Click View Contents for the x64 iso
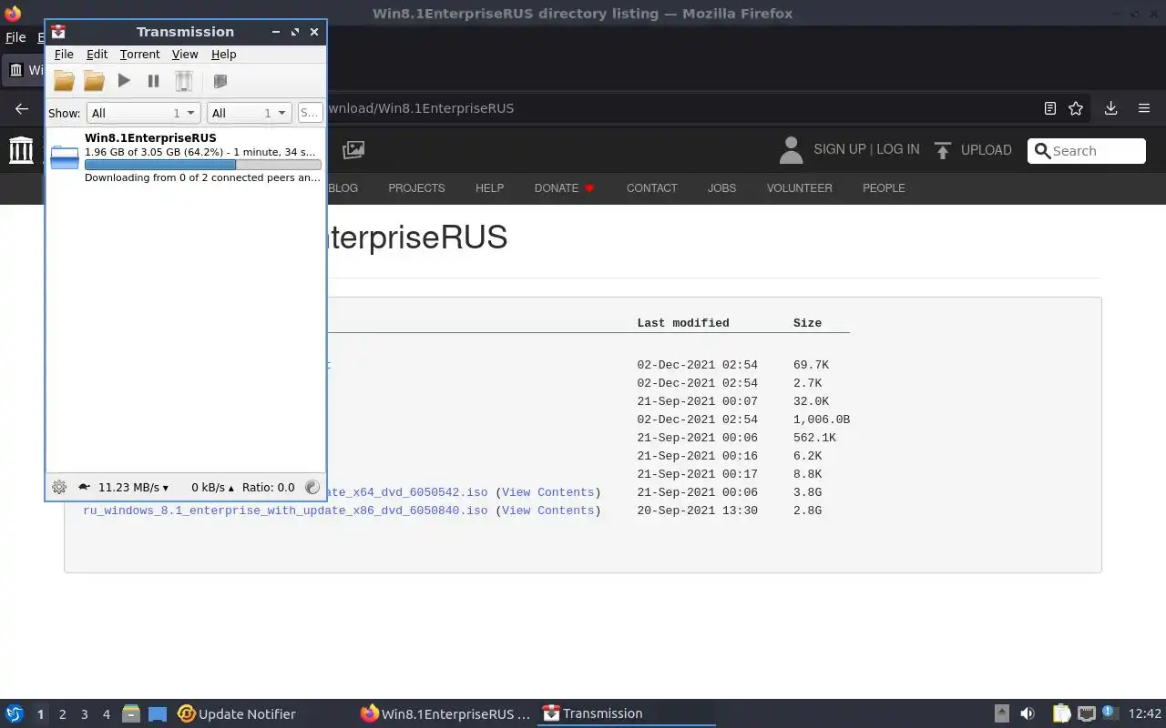 548,492
